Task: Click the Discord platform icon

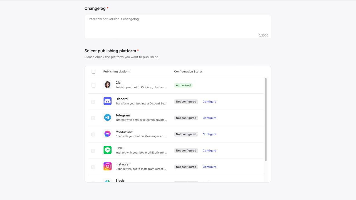Action: [x=108, y=101]
